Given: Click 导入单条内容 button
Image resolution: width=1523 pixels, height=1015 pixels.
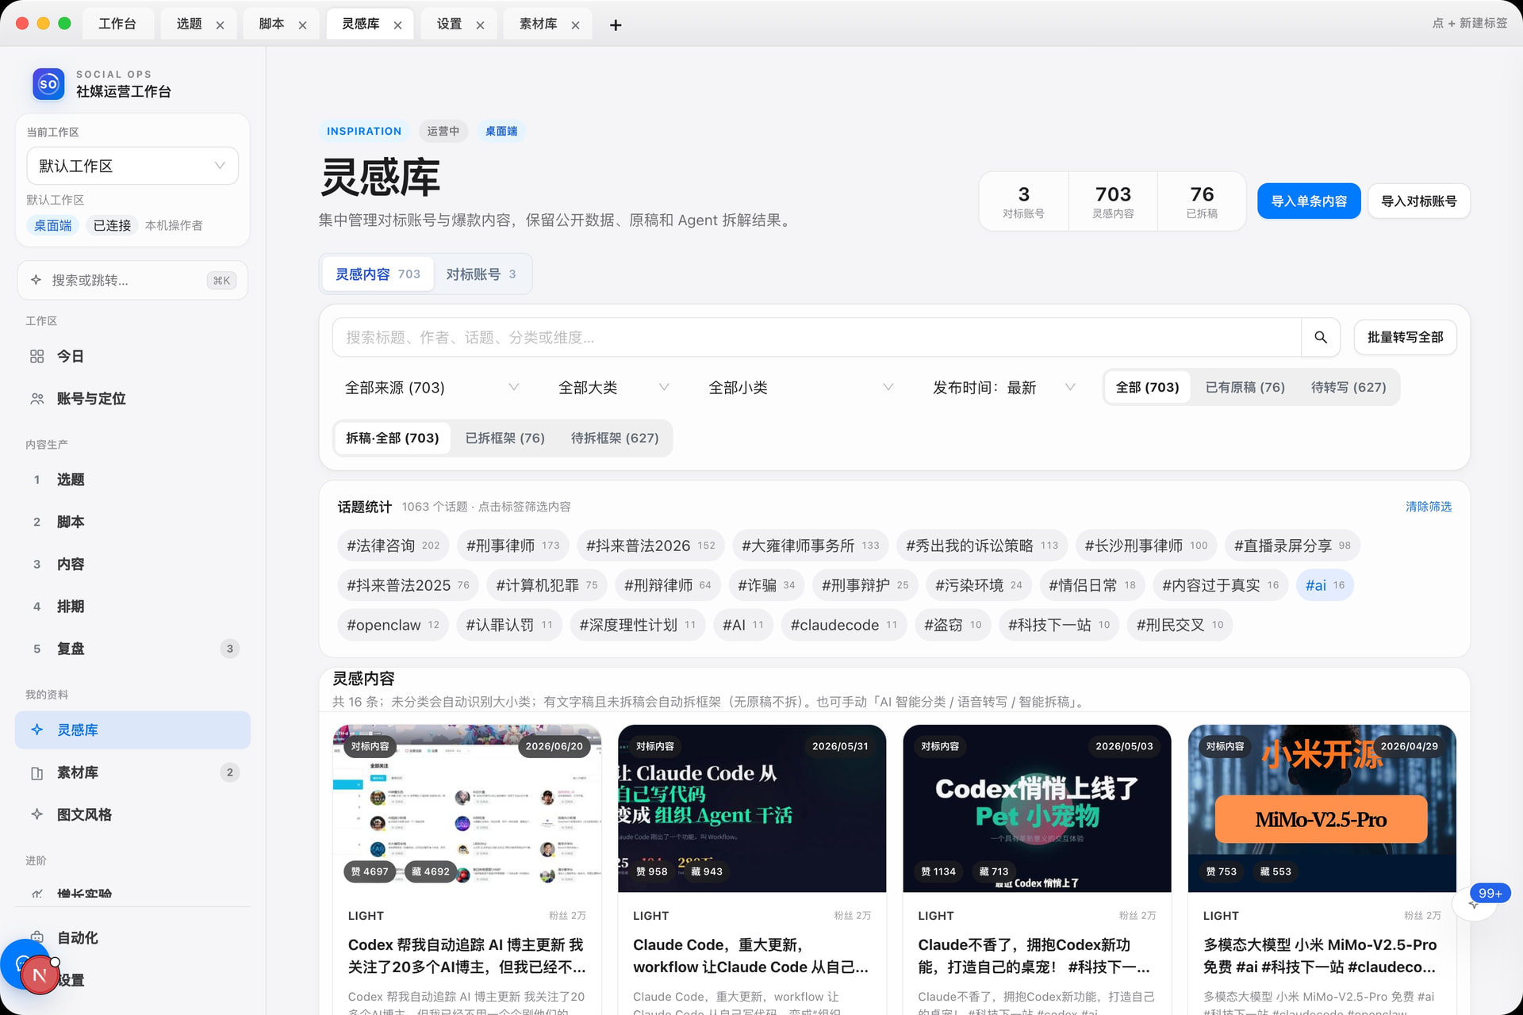Looking at the screenshot, I should pyautogui.click(x=1309, y=201).
